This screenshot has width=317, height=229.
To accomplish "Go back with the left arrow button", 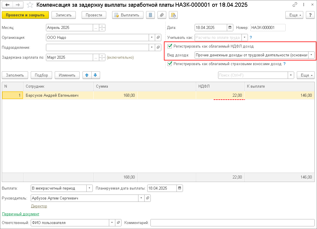I will point(7,5).
